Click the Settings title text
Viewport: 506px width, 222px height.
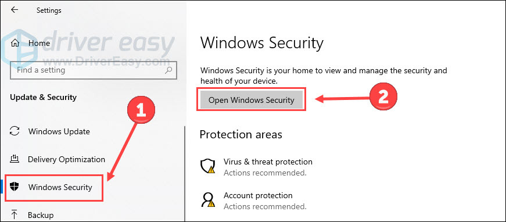pyautogui.click(x=49, y=10)
